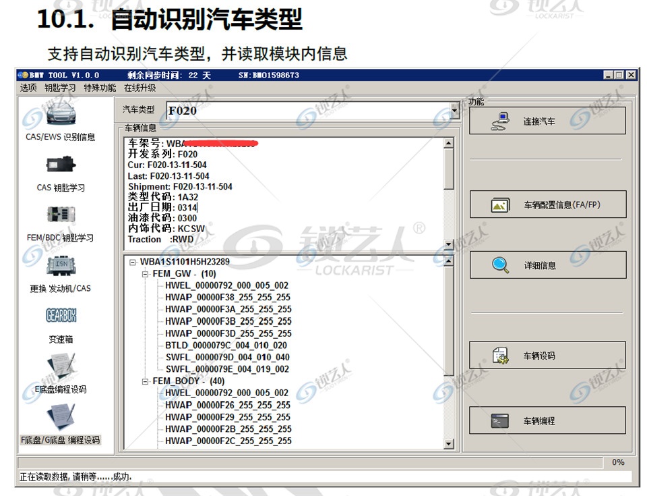Viewport: 647px width, 496px height.
Task: Select HWAP_00000F2C_255_255_255 entry
Action: click(228, 441)
